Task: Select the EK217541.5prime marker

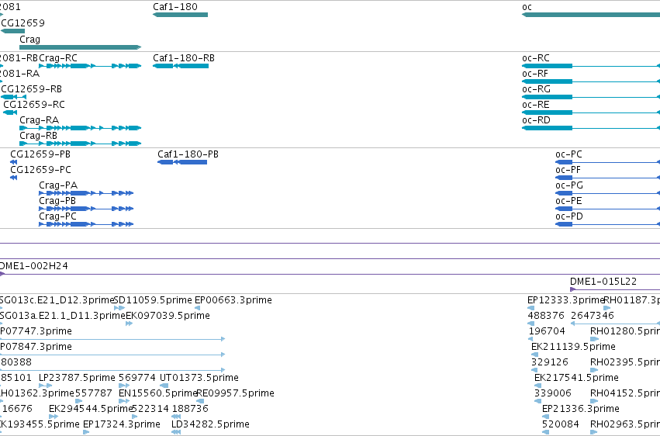Action: click(538, 386)
